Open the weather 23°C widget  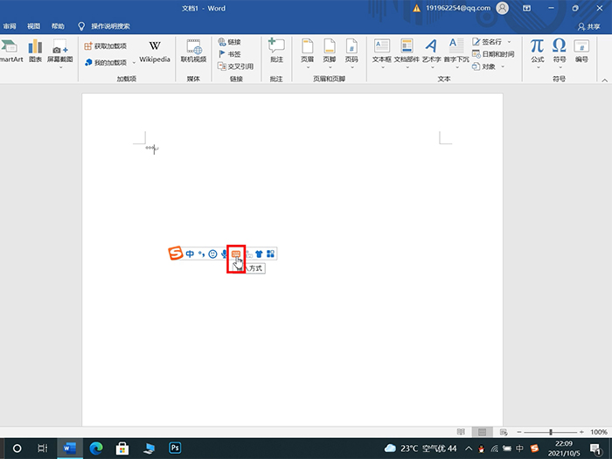click(421, 449)
